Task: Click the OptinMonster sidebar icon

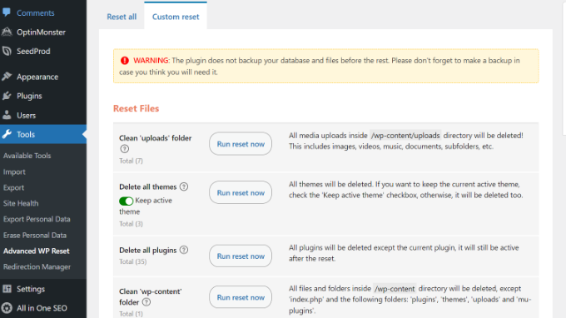Action: pos(7,32)
